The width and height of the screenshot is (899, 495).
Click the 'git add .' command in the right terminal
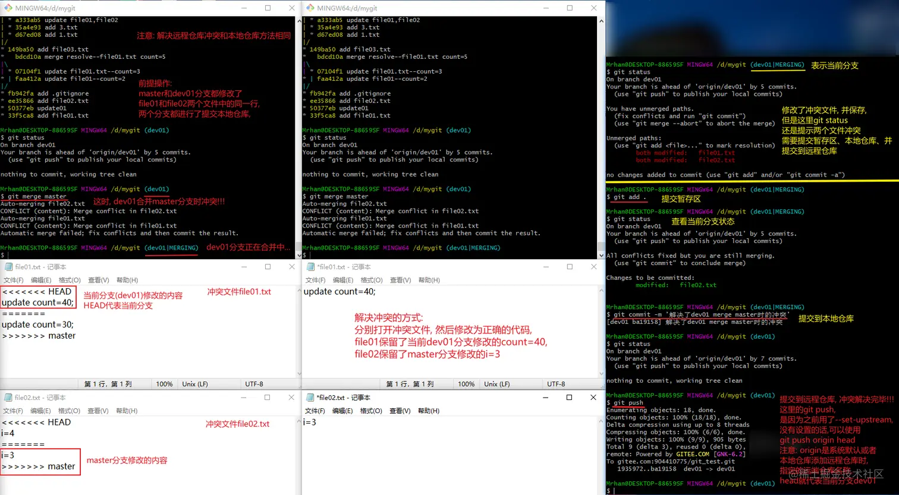[x=630, y=197]
